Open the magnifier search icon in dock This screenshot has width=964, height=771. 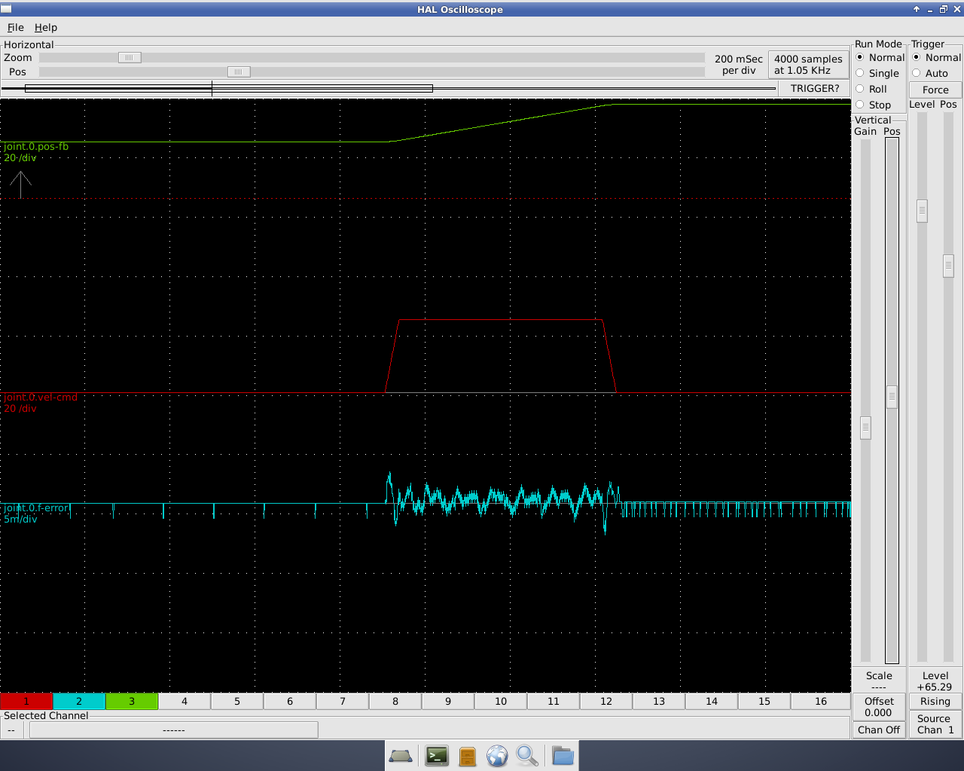click(527, 755)
